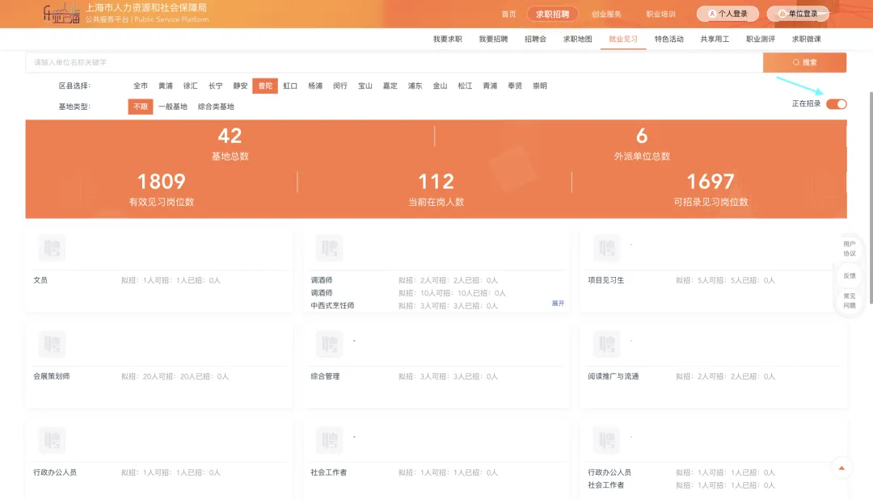873x499 pixels.
Task: Select the highlighted 普陀 district filter
Action: coord(265,86)
